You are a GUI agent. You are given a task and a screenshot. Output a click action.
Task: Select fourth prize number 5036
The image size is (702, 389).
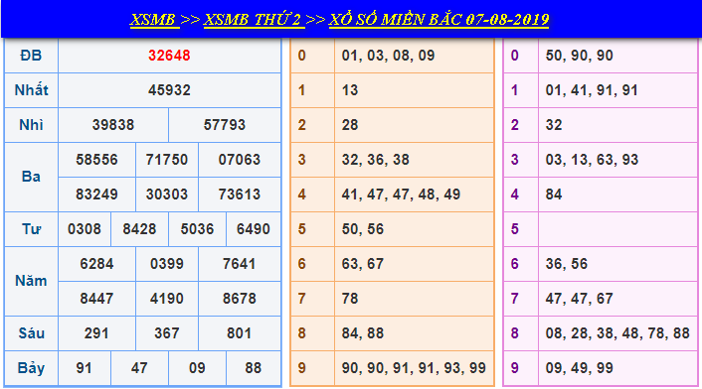tap(197, 229)
